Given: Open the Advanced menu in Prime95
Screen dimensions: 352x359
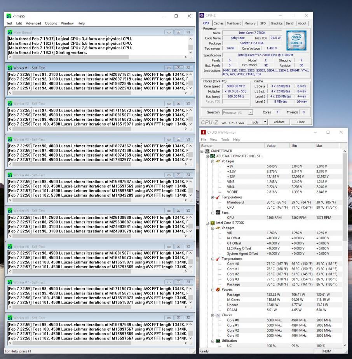Looking at the screenshot, I should coord(33,23).
